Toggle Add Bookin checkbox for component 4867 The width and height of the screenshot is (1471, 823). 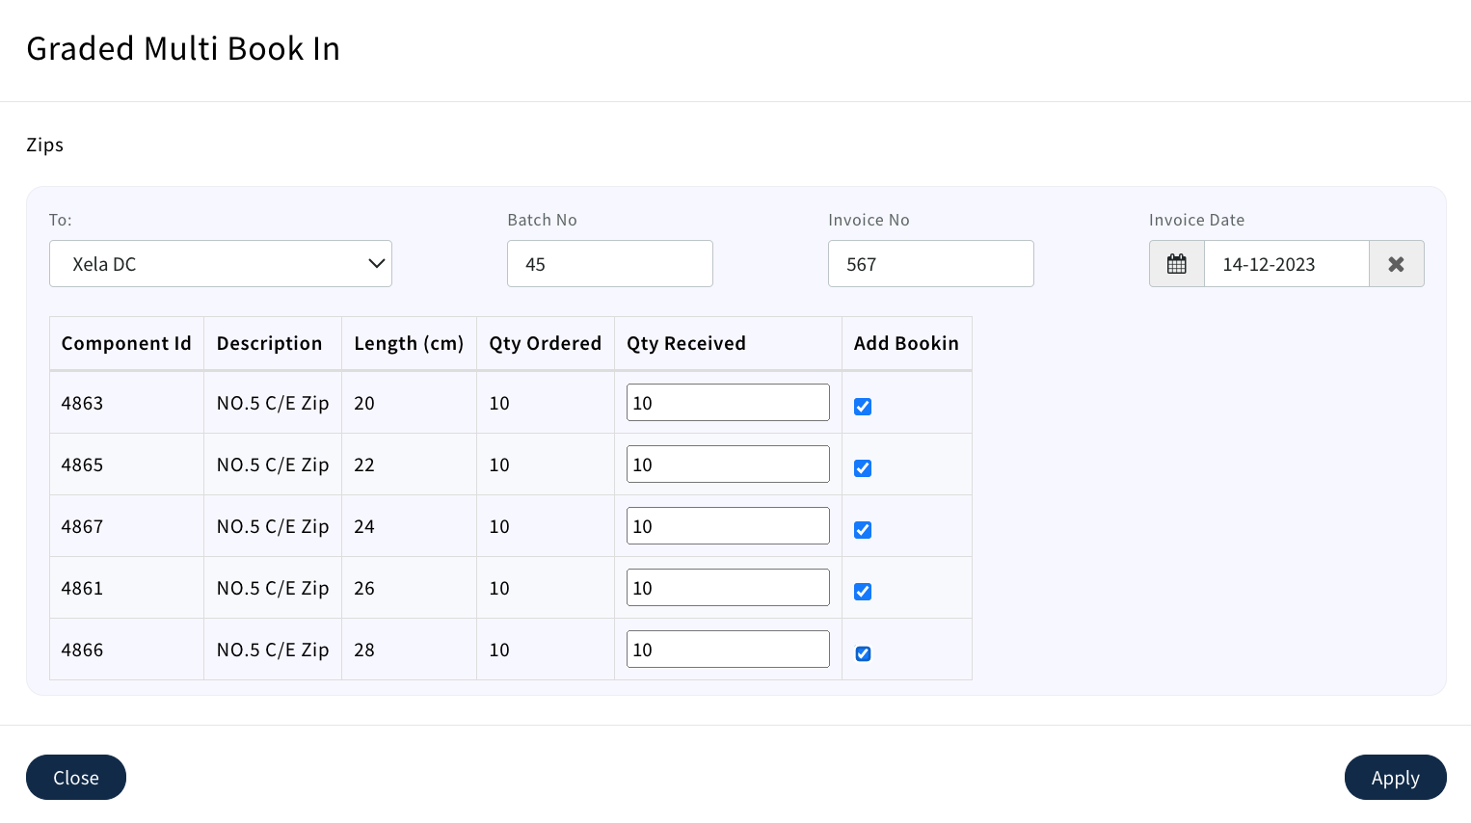pyautogui.click(x=863, y=530)
